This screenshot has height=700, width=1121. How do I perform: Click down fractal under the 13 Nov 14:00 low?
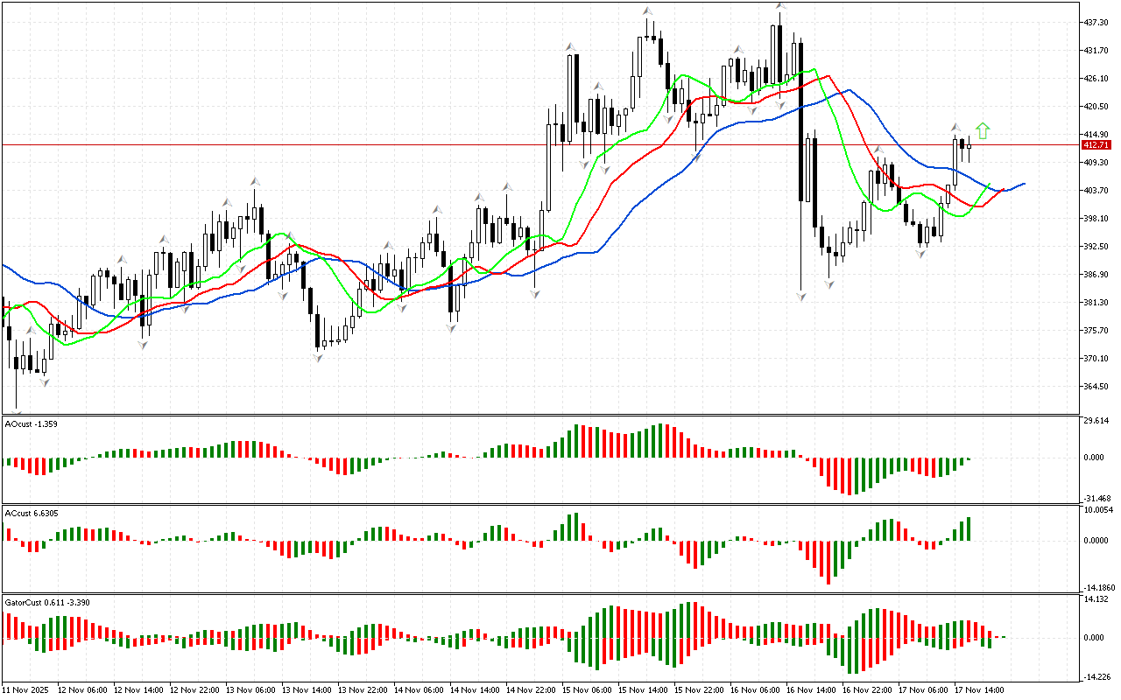pos(319,357)
